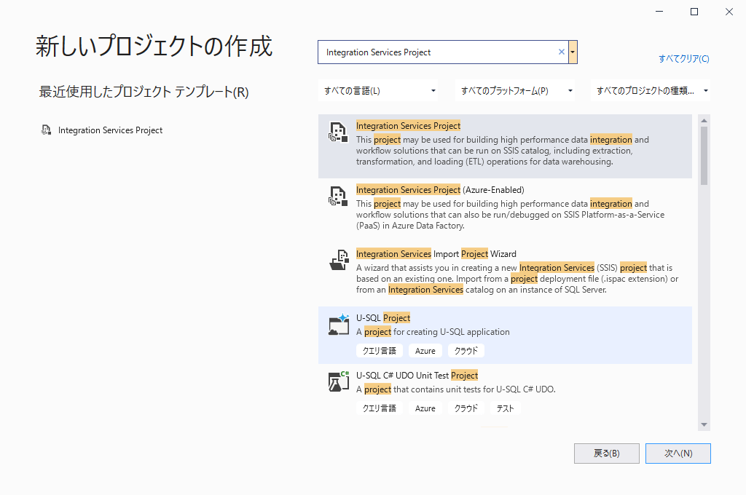This screenshot has width=746, height=495.
Task: Click the Integration Services Import Project Wizard icon
Action: 339,259
